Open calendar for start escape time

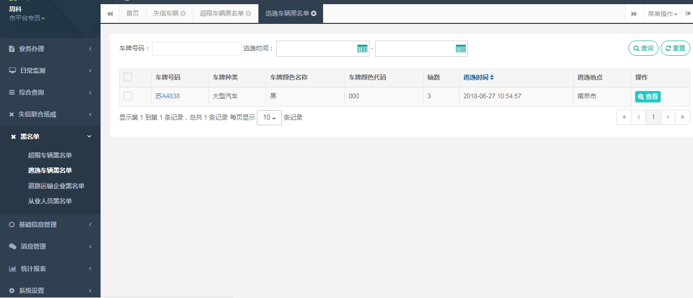click(x=363, y=48)
